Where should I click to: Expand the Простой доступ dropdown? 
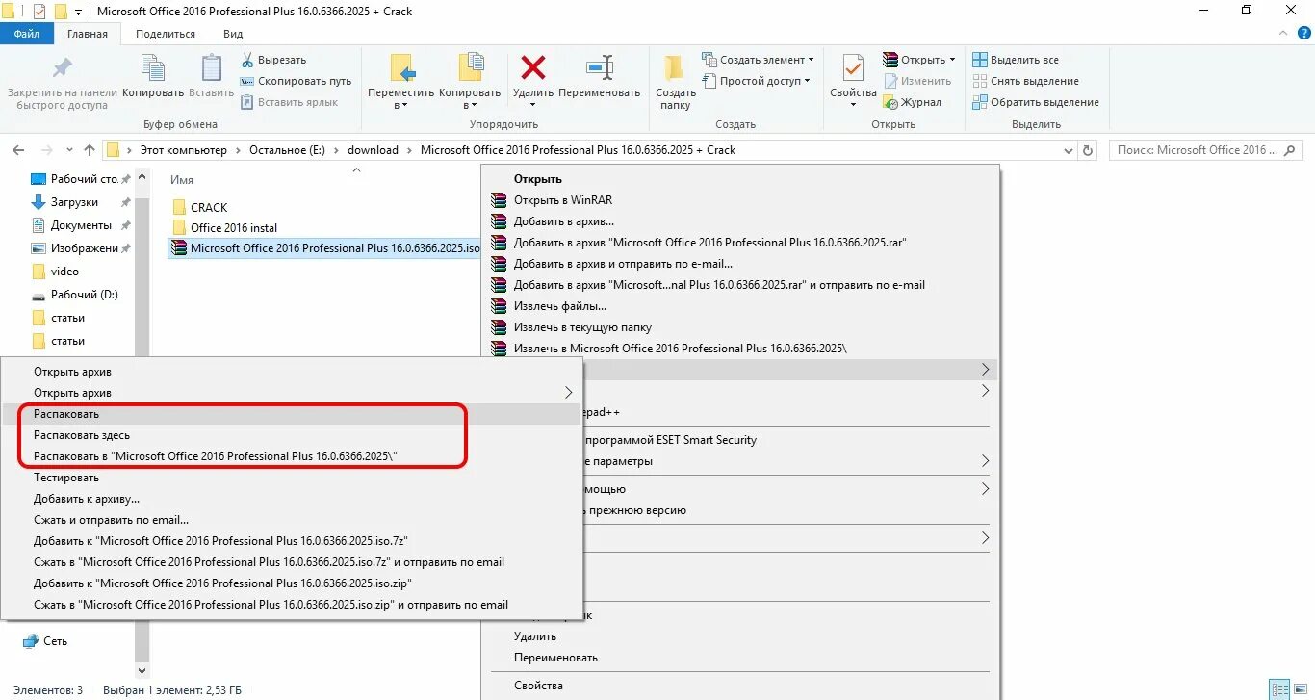(807, 81)
